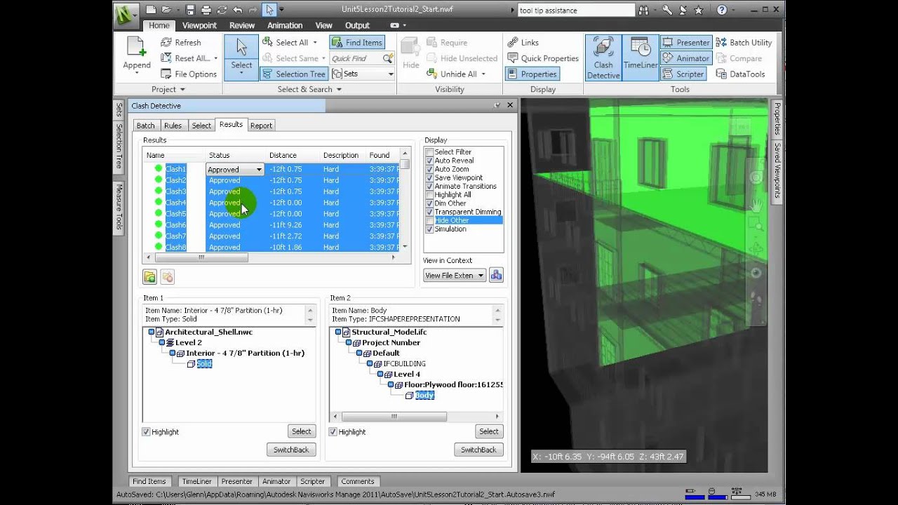Image resolution: width=898 pixels, height=505 pixels.
Task: Enable the Highlight All checkbox
Action: (429, 195)
